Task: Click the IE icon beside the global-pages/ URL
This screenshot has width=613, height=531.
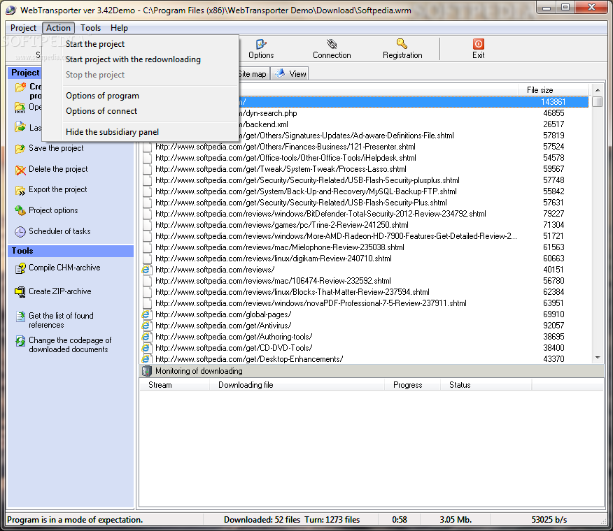Action: [x=146, y=314]
